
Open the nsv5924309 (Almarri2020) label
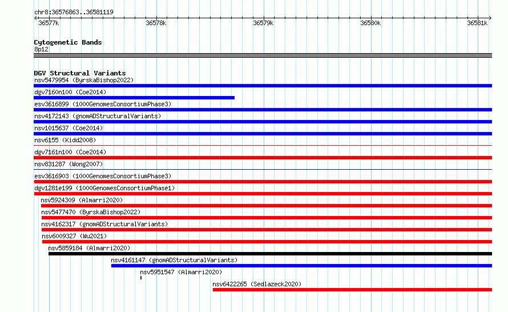(82, 200)
